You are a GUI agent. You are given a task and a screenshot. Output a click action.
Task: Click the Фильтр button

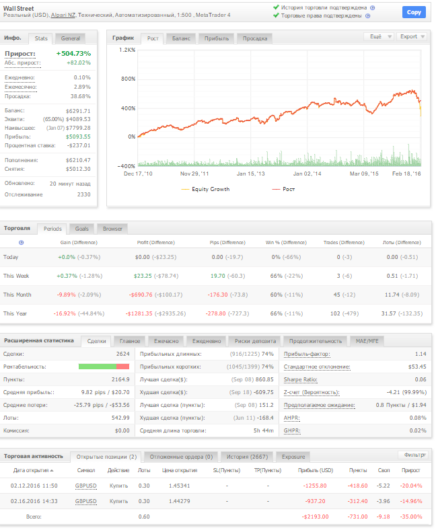(x=414, y=455)
